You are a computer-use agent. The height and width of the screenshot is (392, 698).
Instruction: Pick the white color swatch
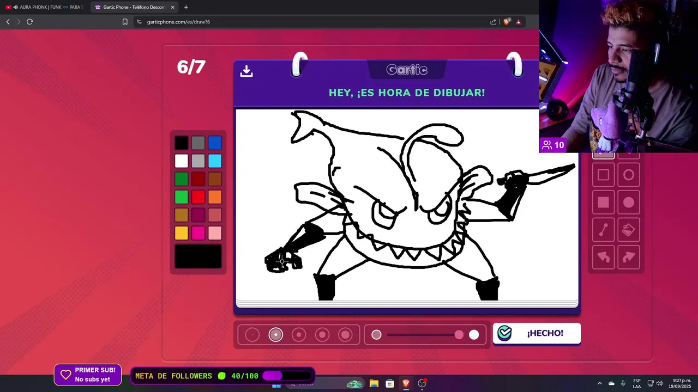[182, 161]
